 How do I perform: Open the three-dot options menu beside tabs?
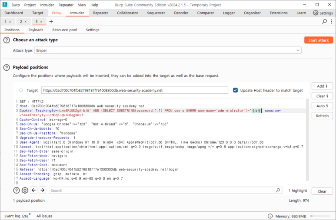tap(332, 21)
